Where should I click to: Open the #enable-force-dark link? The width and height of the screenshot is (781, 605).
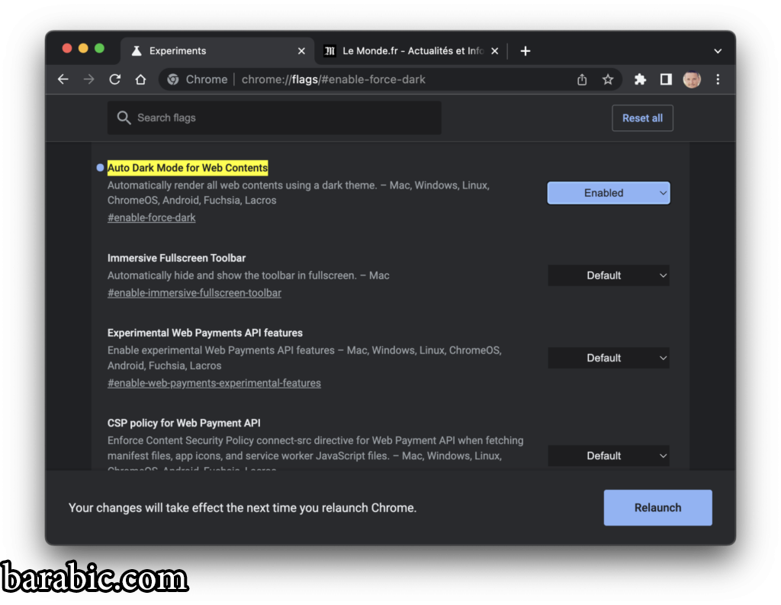pyautogui.click(x=152, y=217)
